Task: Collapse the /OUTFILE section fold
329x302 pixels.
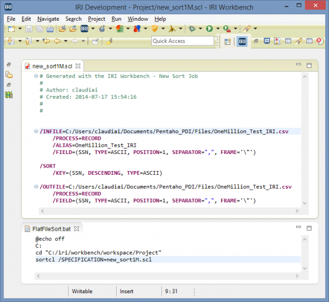Action: [36, 186]
